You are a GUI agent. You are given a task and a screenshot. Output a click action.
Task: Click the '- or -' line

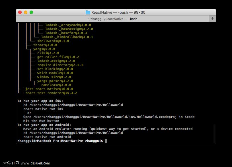pyautogui.click(x=29, y=113)
